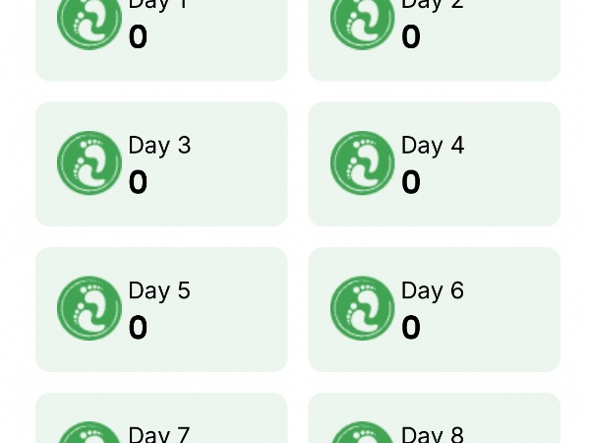Click the footprint icon for Day 1
Image resolution: width=590 pixels, height=443 pixels.
tap(89, 20)
